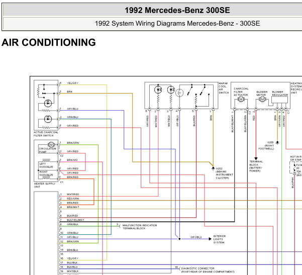Image resolution: width=302 pixels, height=275 pixels.
Task: Click the splice dot on the GRY/BLU interior lights wire
Action: 179,239
